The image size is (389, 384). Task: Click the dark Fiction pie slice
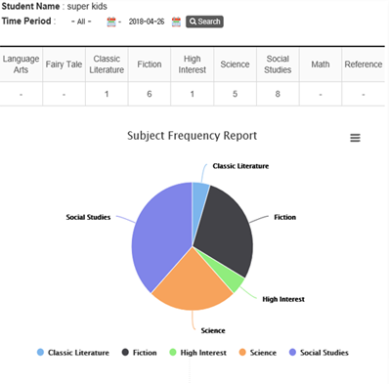click(225, 228)
